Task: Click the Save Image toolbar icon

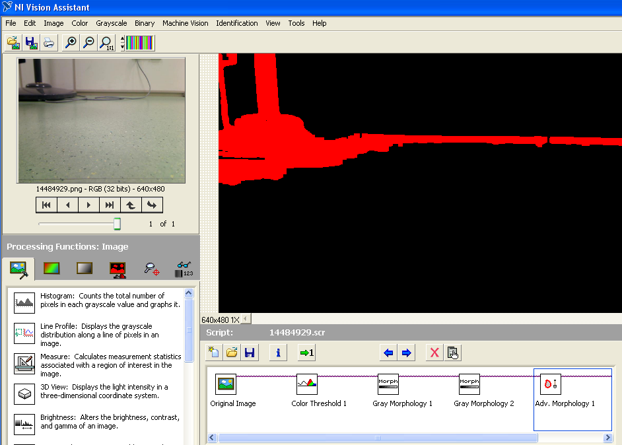Action: [30, 43]
